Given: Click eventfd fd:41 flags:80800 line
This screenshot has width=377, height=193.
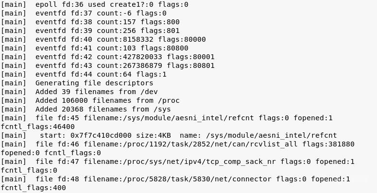Looking at the screenshot, I should coord(95,48).
